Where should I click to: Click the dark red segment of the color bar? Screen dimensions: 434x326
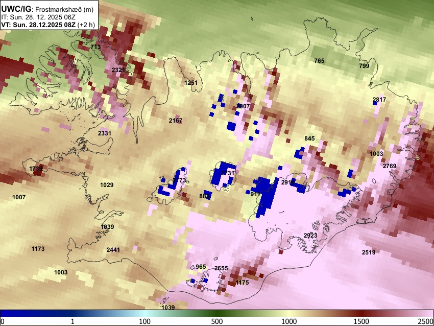click(361, 314)
